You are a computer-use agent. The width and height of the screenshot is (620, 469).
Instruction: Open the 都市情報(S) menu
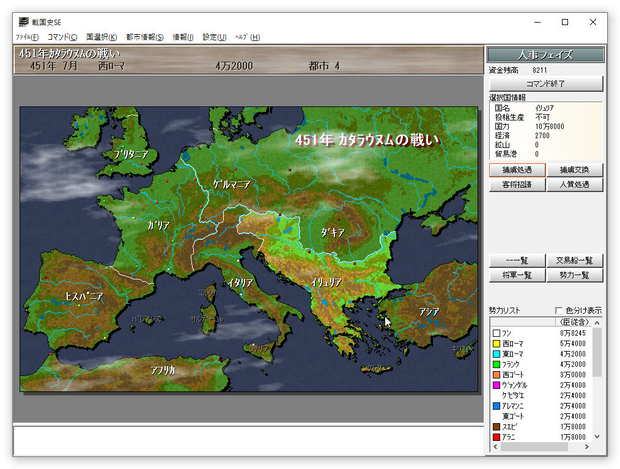[144, 37]
